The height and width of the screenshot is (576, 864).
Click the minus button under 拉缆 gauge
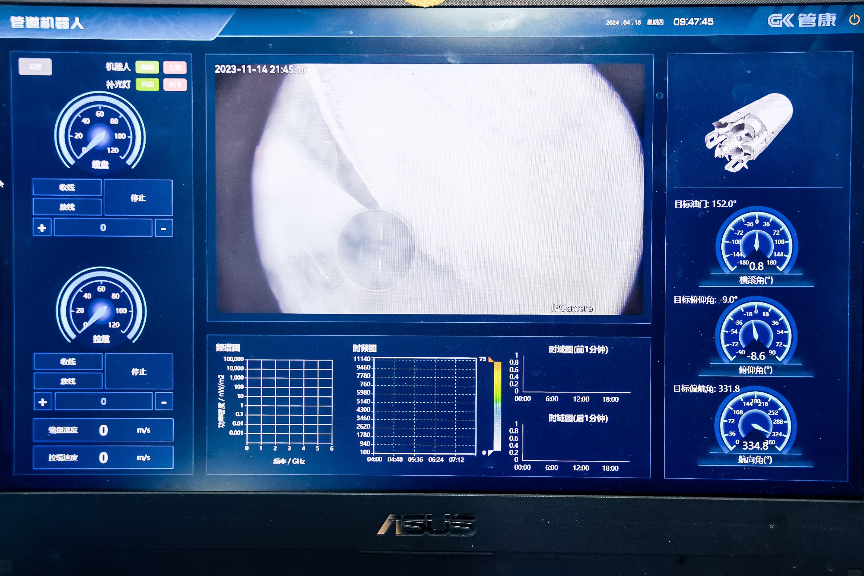tap(164, 402)
